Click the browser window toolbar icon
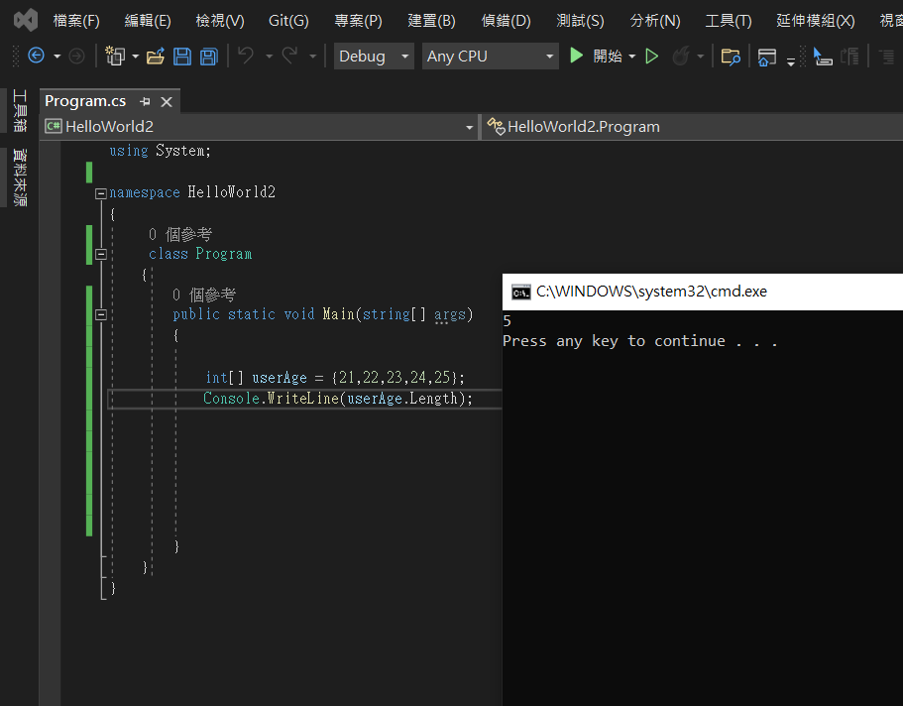 pos(766,57)
